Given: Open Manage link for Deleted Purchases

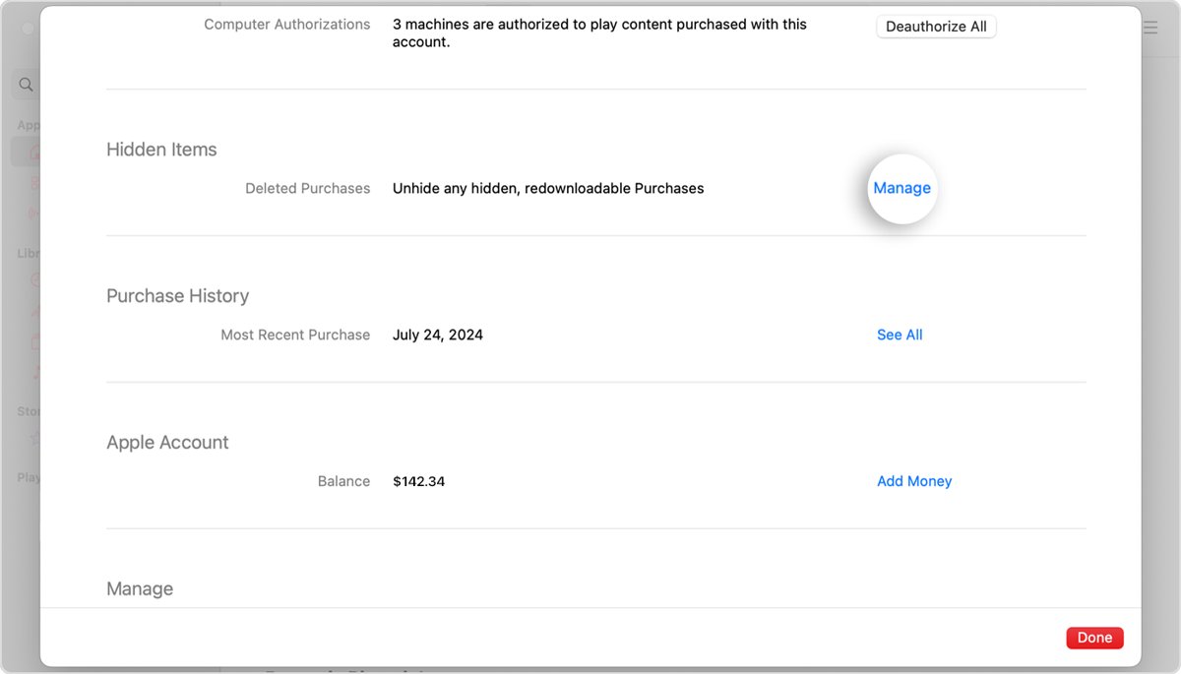Looking at the screenshot, I should click(x=901, y=188).
